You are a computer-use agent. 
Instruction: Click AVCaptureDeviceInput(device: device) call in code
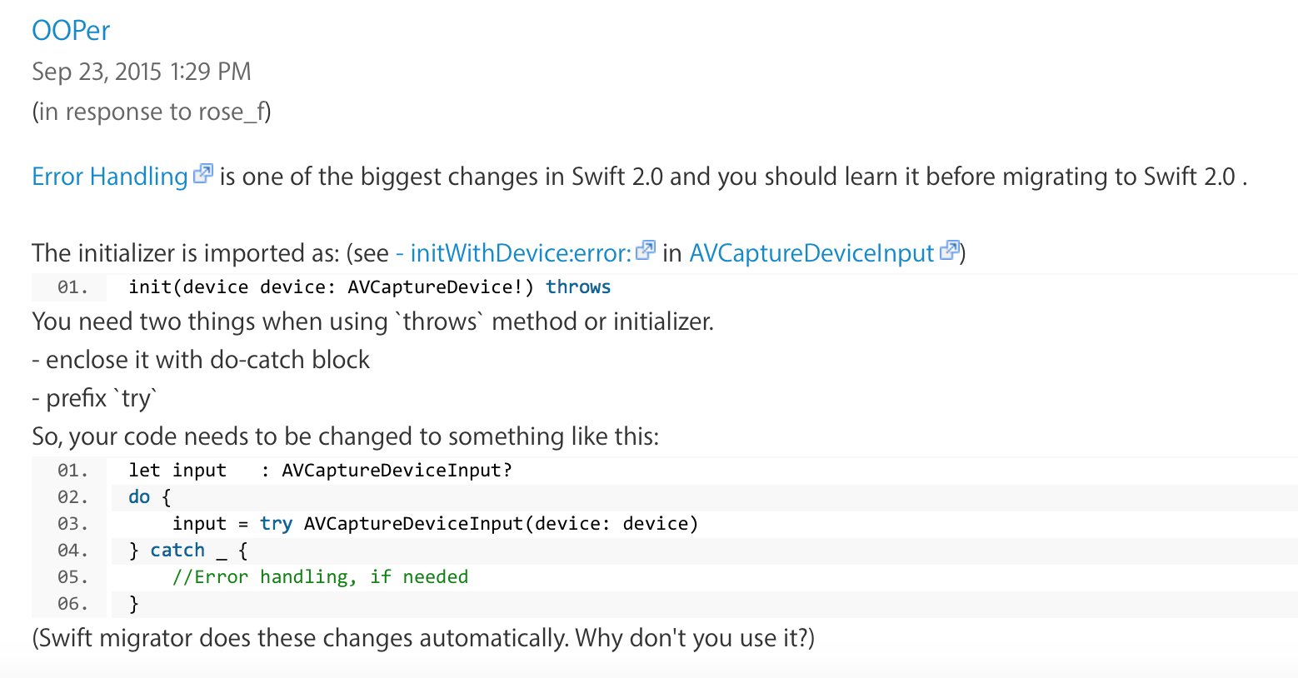click(x=501, y=524)
